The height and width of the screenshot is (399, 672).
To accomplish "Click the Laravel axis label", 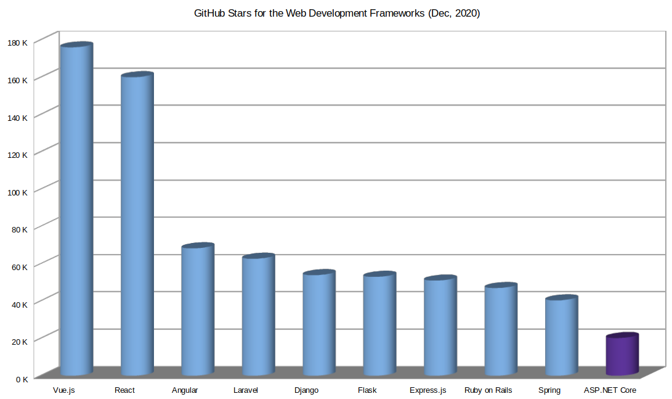I will (246, 390).
